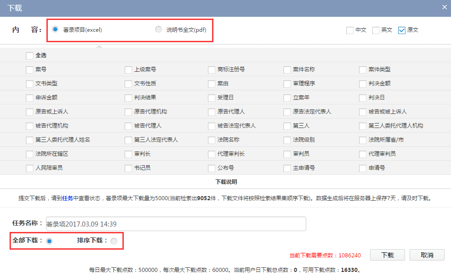Tick the 商标注册号 checkbox
The image size is (451, 276).
[212, 70]
